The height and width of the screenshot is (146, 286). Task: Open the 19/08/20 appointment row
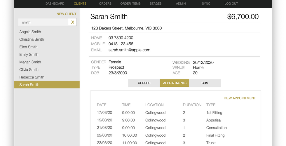tap(175, 120)
